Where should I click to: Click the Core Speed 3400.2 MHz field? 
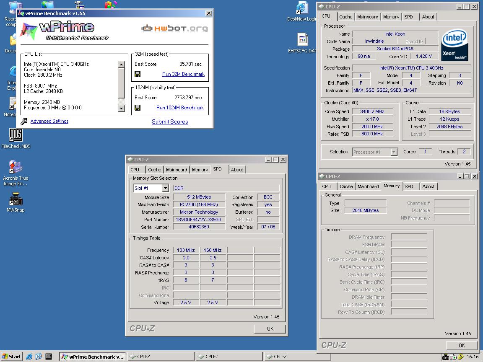pyautogui.click(x=372, y=111)
